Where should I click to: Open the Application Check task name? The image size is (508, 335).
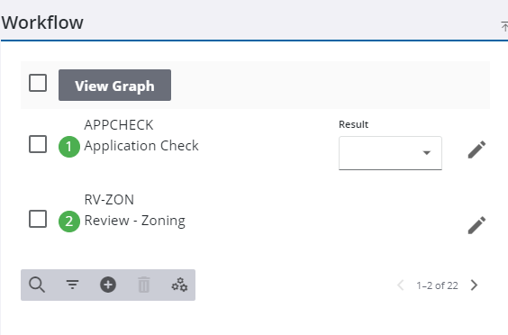coord(141,146)
